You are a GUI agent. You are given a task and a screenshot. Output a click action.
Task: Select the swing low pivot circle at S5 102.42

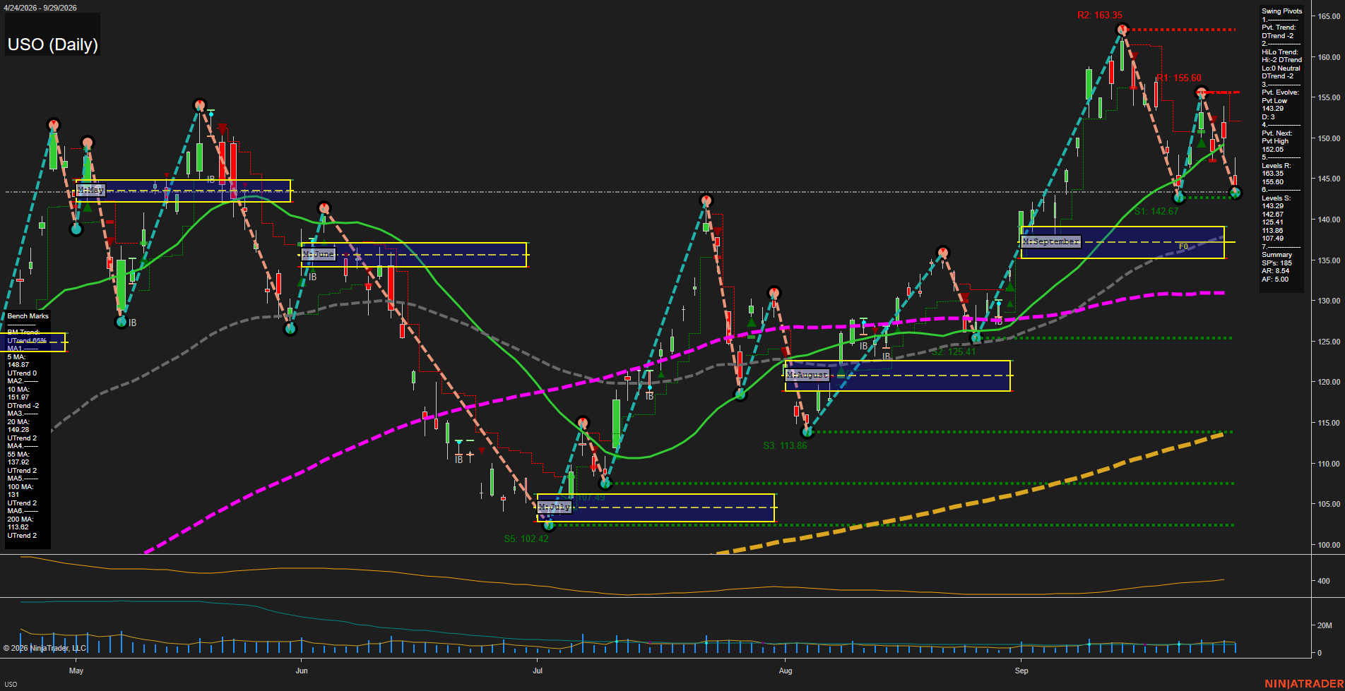pyautogui.click(x=549, y=524)
